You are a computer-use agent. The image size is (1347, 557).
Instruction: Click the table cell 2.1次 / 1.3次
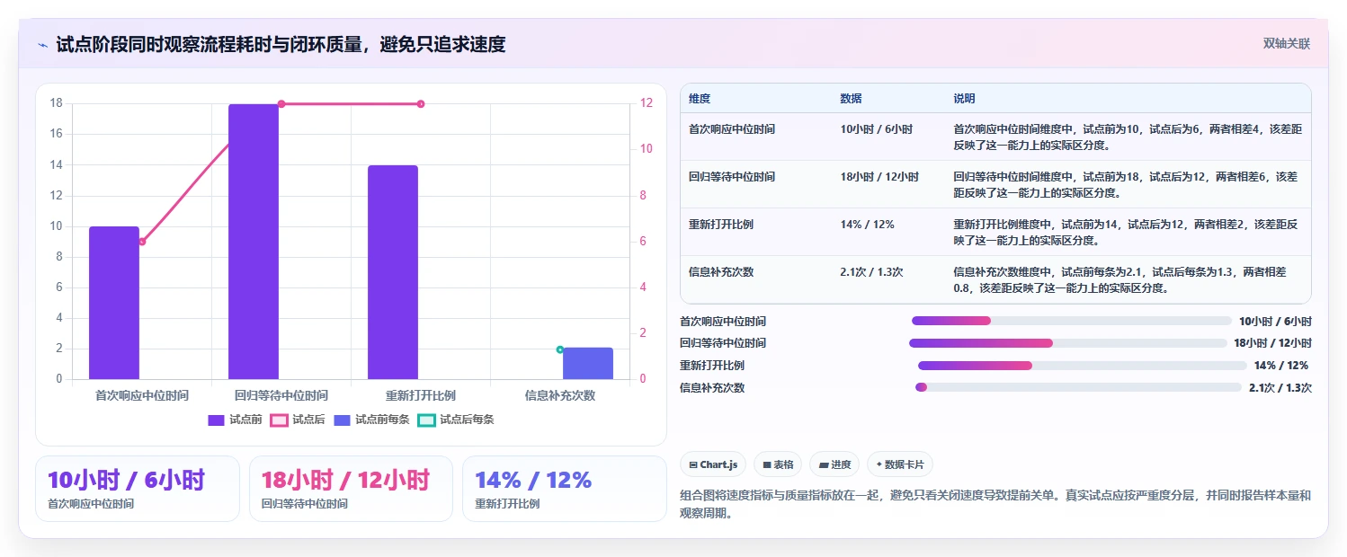pos(871,272)
